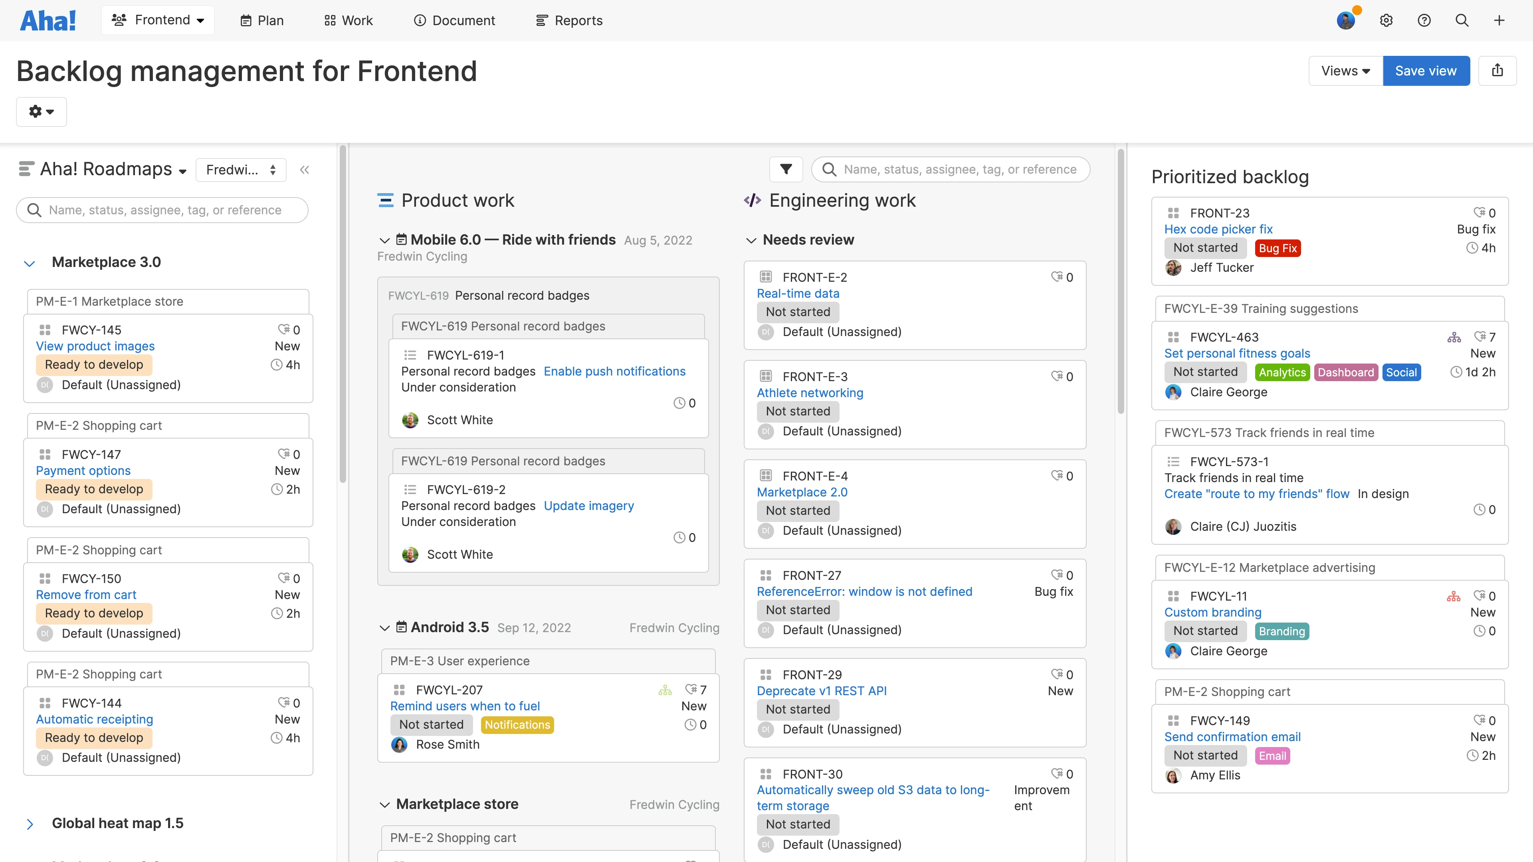Click your profile avatar in the top bar

(x=1346, y=20)
